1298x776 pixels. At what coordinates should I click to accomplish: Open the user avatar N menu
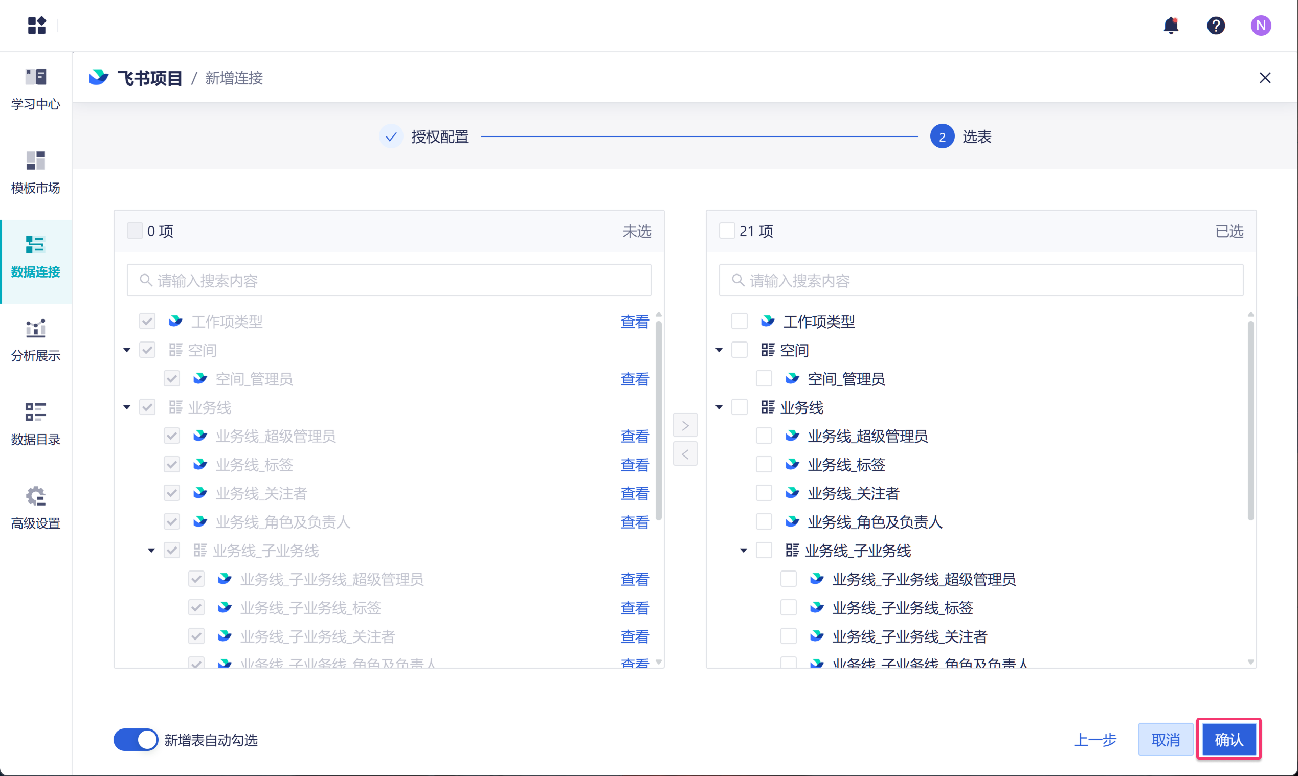(1260, 26)
